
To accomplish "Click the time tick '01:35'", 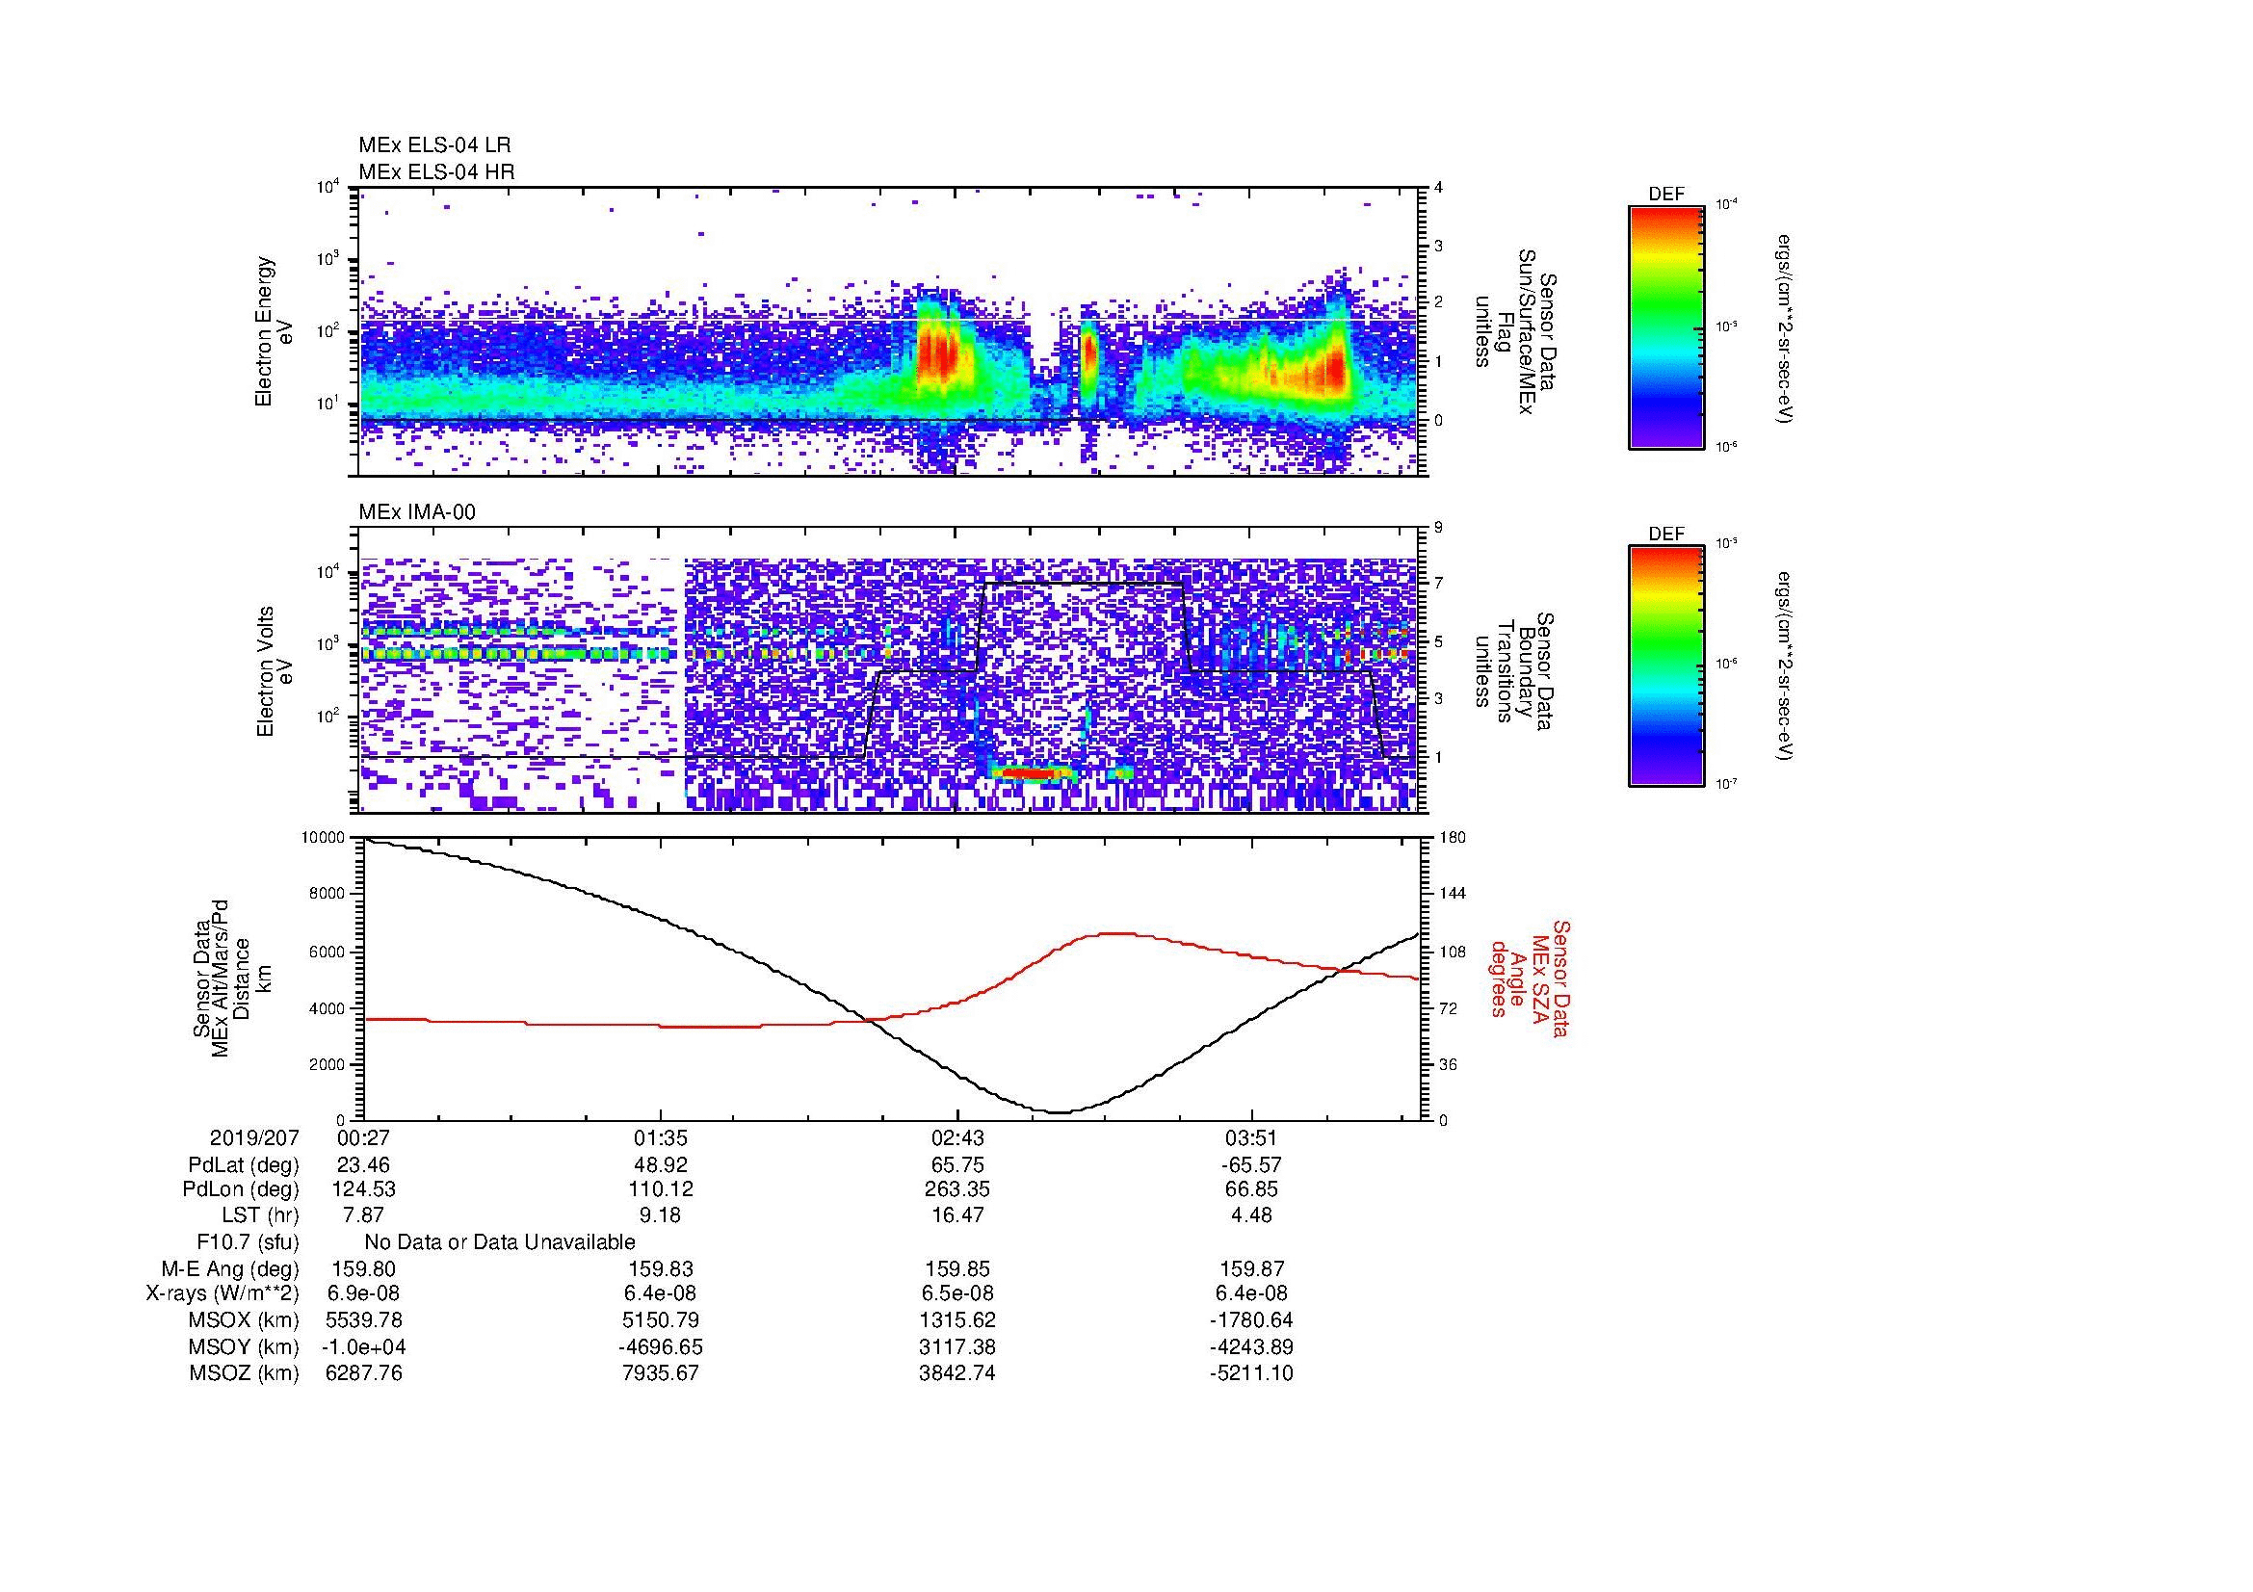I will click(661, 1138).
